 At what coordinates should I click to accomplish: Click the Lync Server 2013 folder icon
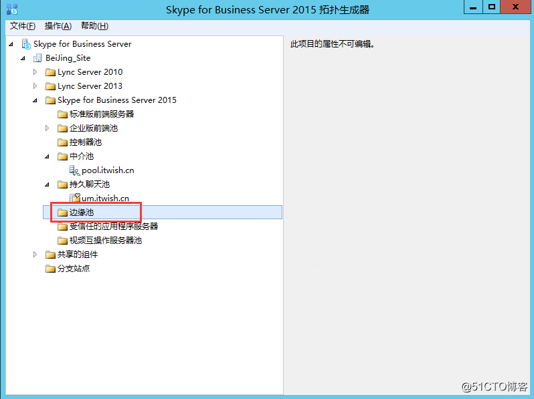point(50,86)
